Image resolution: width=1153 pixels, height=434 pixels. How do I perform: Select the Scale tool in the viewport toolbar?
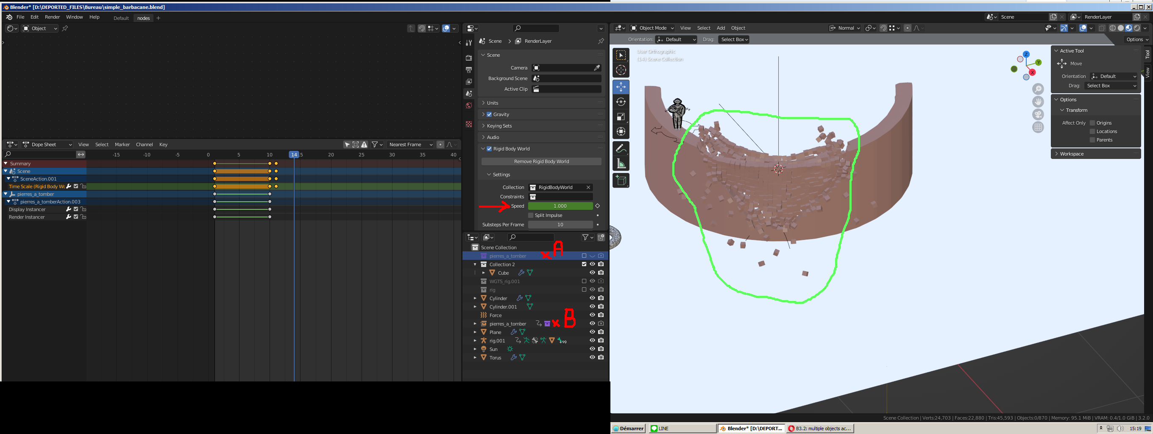(621, 117)
